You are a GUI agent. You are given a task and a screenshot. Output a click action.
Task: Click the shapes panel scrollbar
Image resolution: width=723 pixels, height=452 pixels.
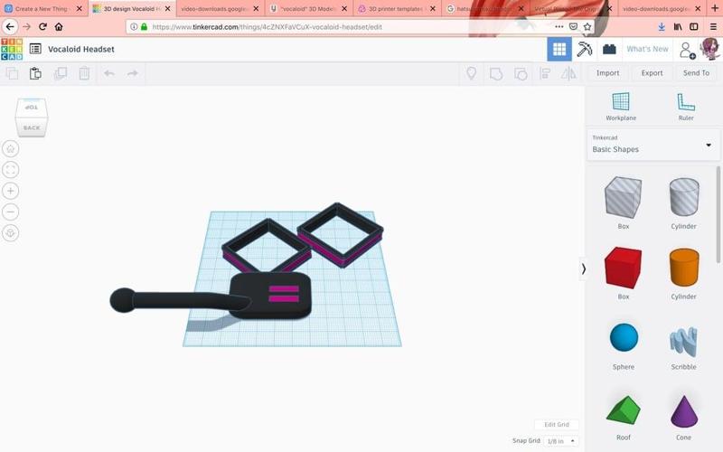718,215
